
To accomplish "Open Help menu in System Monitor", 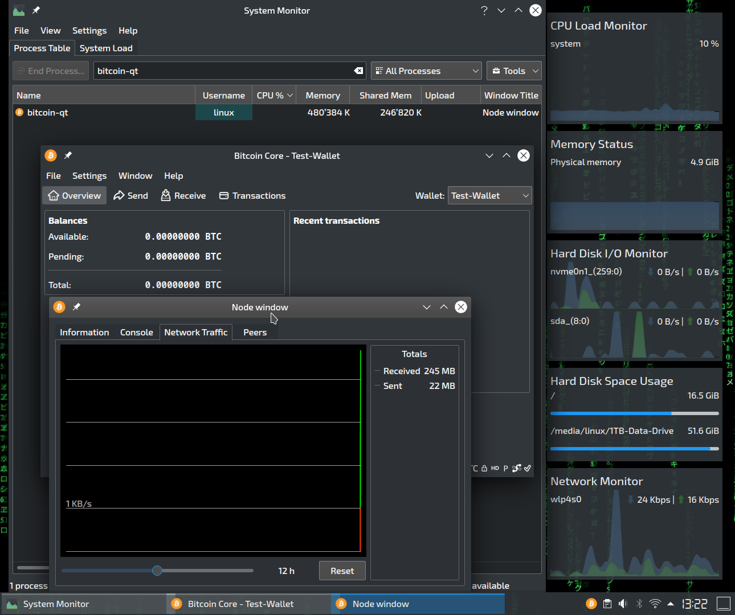I will point(128,30).
